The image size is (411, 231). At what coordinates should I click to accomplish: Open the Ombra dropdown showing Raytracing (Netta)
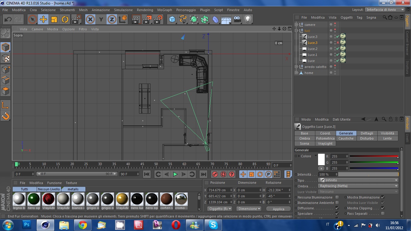coord(358,186)
